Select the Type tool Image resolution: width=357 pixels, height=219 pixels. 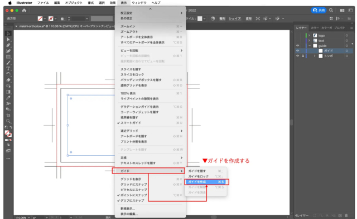[8, 68]
